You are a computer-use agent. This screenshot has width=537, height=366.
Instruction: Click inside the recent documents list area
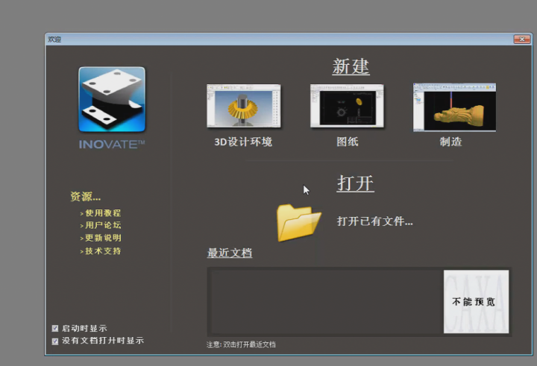[324, 302]
